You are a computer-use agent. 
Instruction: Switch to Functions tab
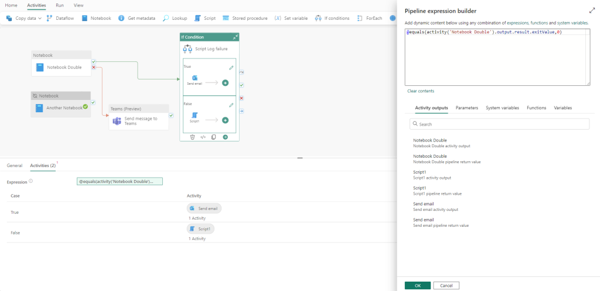point(537,108)
